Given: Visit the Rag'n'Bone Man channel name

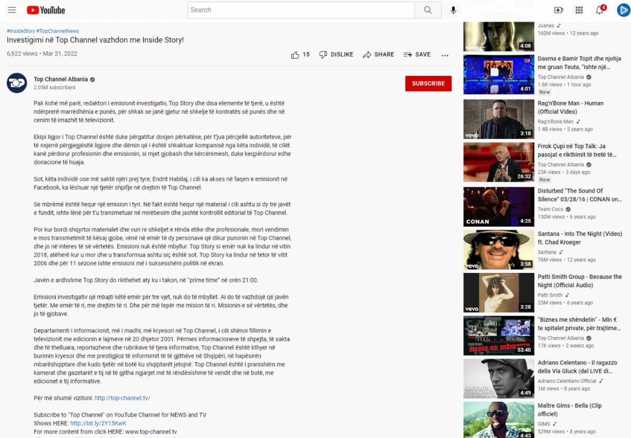Looking at the screenshot, I should click(x=556, y=122).
